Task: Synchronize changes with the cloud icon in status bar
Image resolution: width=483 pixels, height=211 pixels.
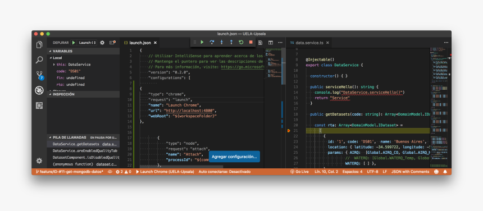Action: (x=110, y=172)
